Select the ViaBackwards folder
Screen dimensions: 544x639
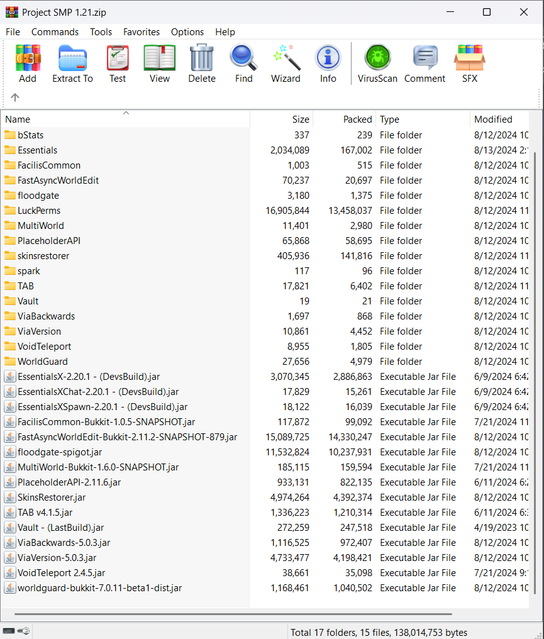(x=265, y=316)
